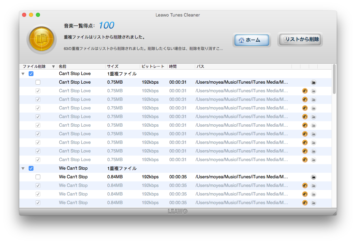356x243 pixels.
Task: Undo removal of third greyed Can't Stop Love
Action: click(305, 108)
